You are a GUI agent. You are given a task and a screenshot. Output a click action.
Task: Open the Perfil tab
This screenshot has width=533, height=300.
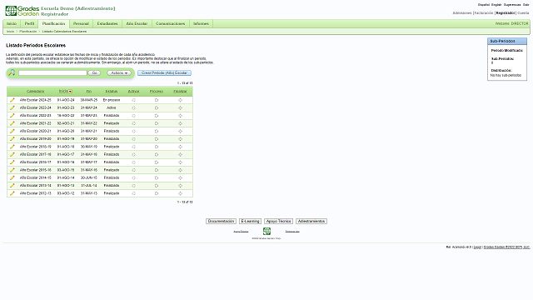pos(30,23)
